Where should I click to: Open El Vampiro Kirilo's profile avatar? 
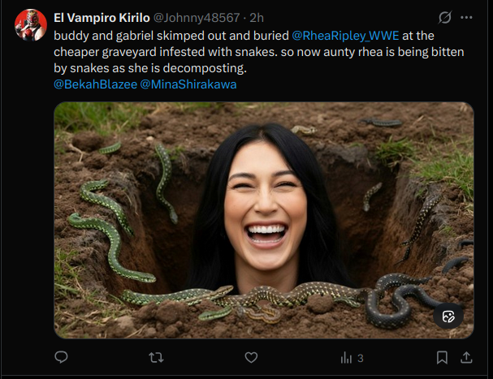tap(31, 25)
